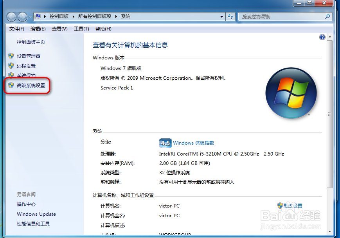Open Windows Update link in sidebar
This screenshot has width=340, height=238.
point(36,214)
